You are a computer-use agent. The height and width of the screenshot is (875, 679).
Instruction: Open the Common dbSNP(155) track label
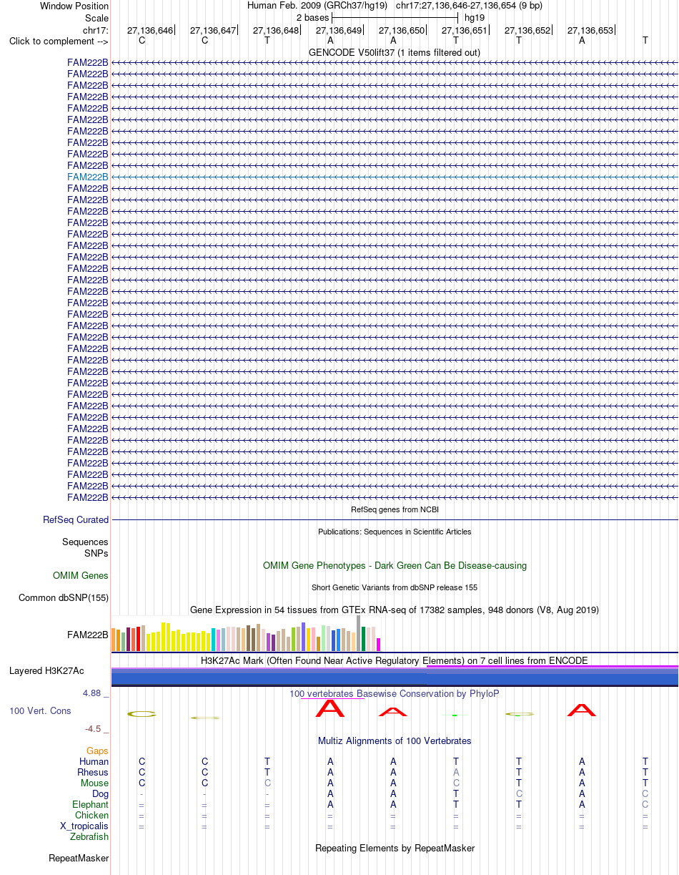[64, 598]
